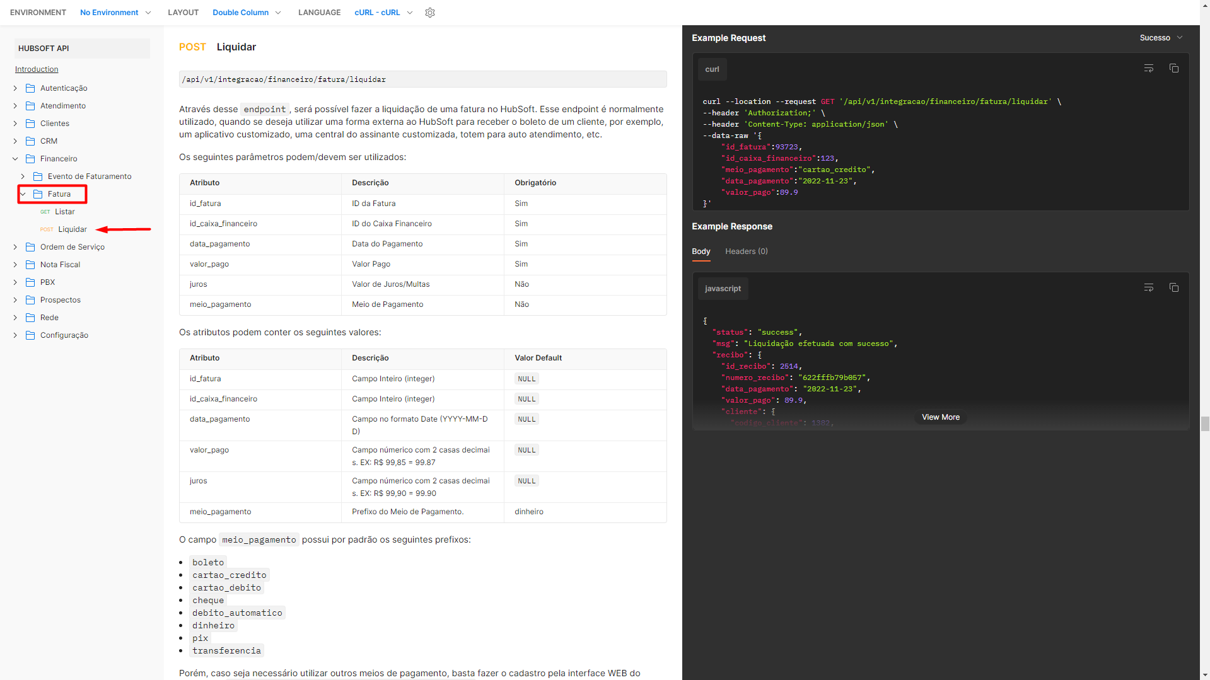
Task: Open the GET Listar request
Action: pyautogui.click(x=57, y=212)
